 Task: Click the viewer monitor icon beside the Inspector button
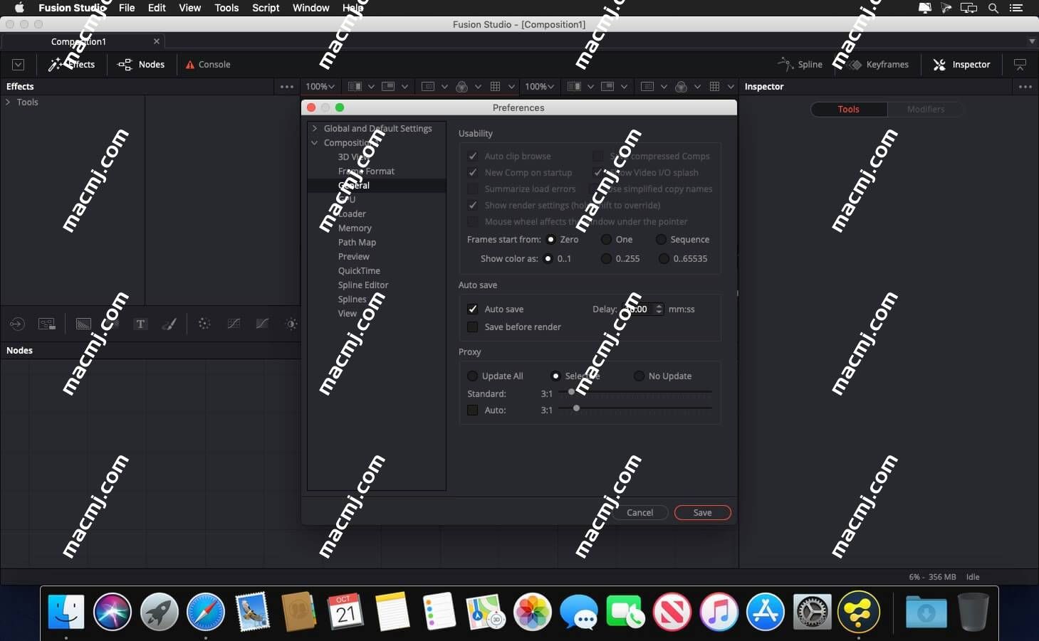(1020, 65)
